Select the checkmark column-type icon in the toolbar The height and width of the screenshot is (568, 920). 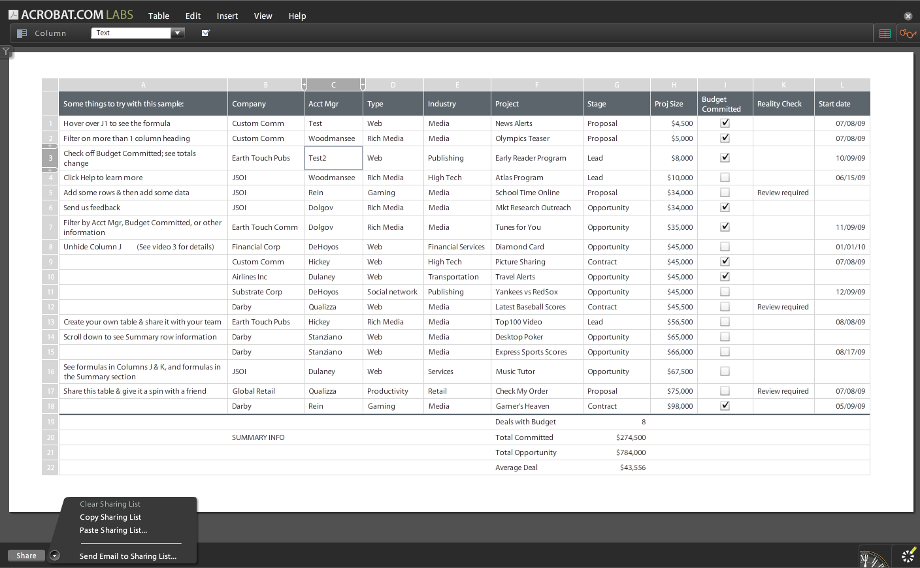(205, 32)
